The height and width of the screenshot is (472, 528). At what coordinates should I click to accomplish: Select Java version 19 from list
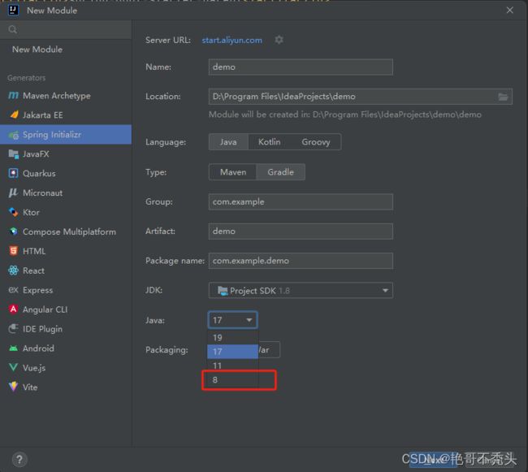pos(232,337)
